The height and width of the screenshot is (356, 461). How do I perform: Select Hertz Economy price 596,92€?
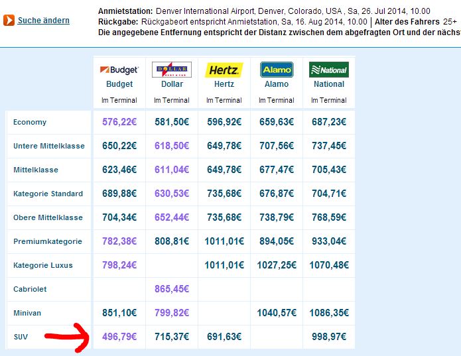[x=224, y=122]
